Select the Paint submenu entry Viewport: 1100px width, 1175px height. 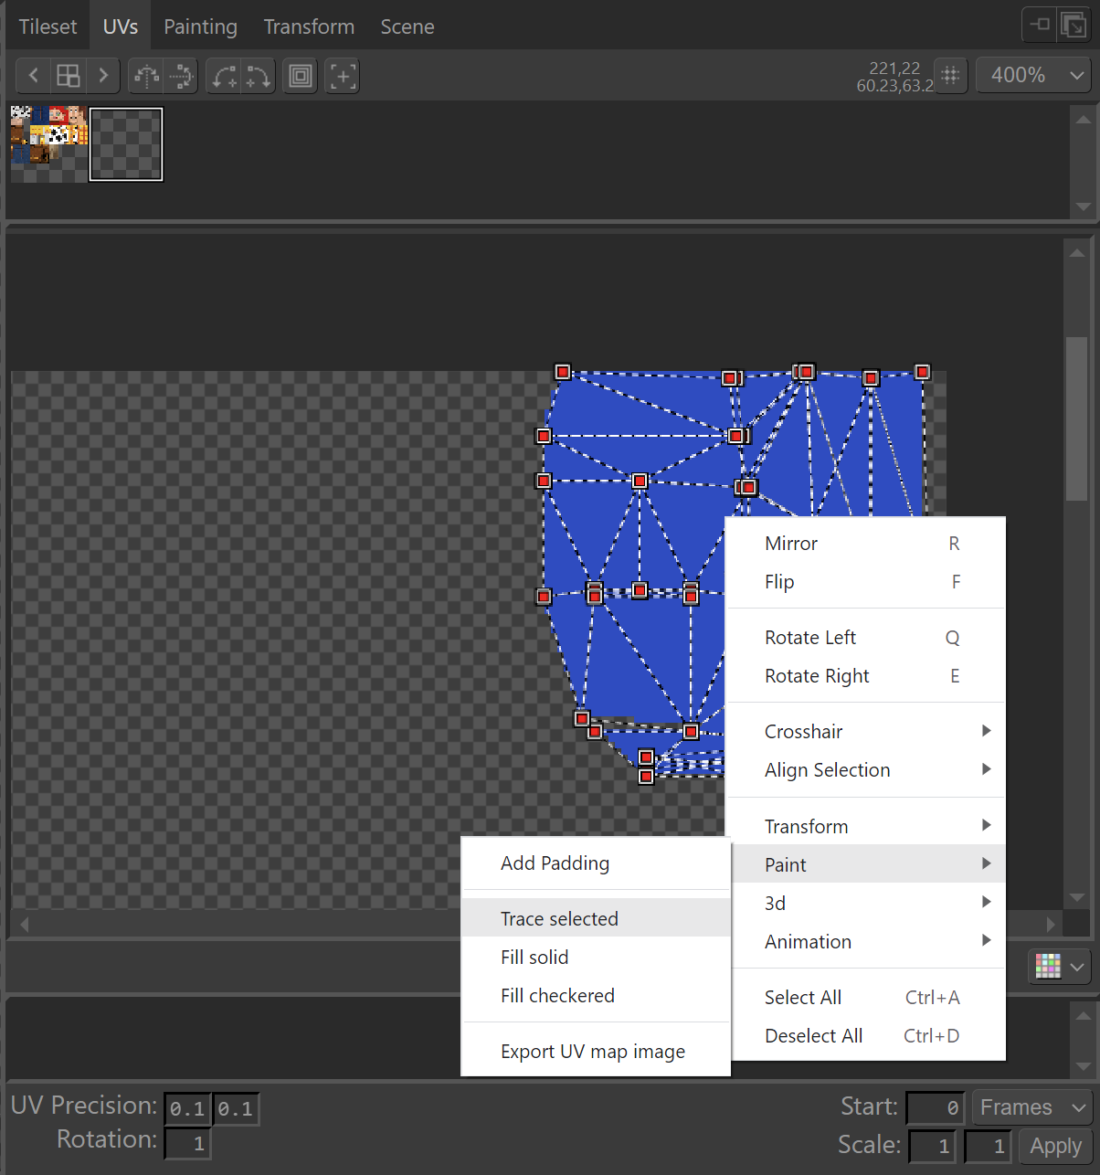[868, 864]
